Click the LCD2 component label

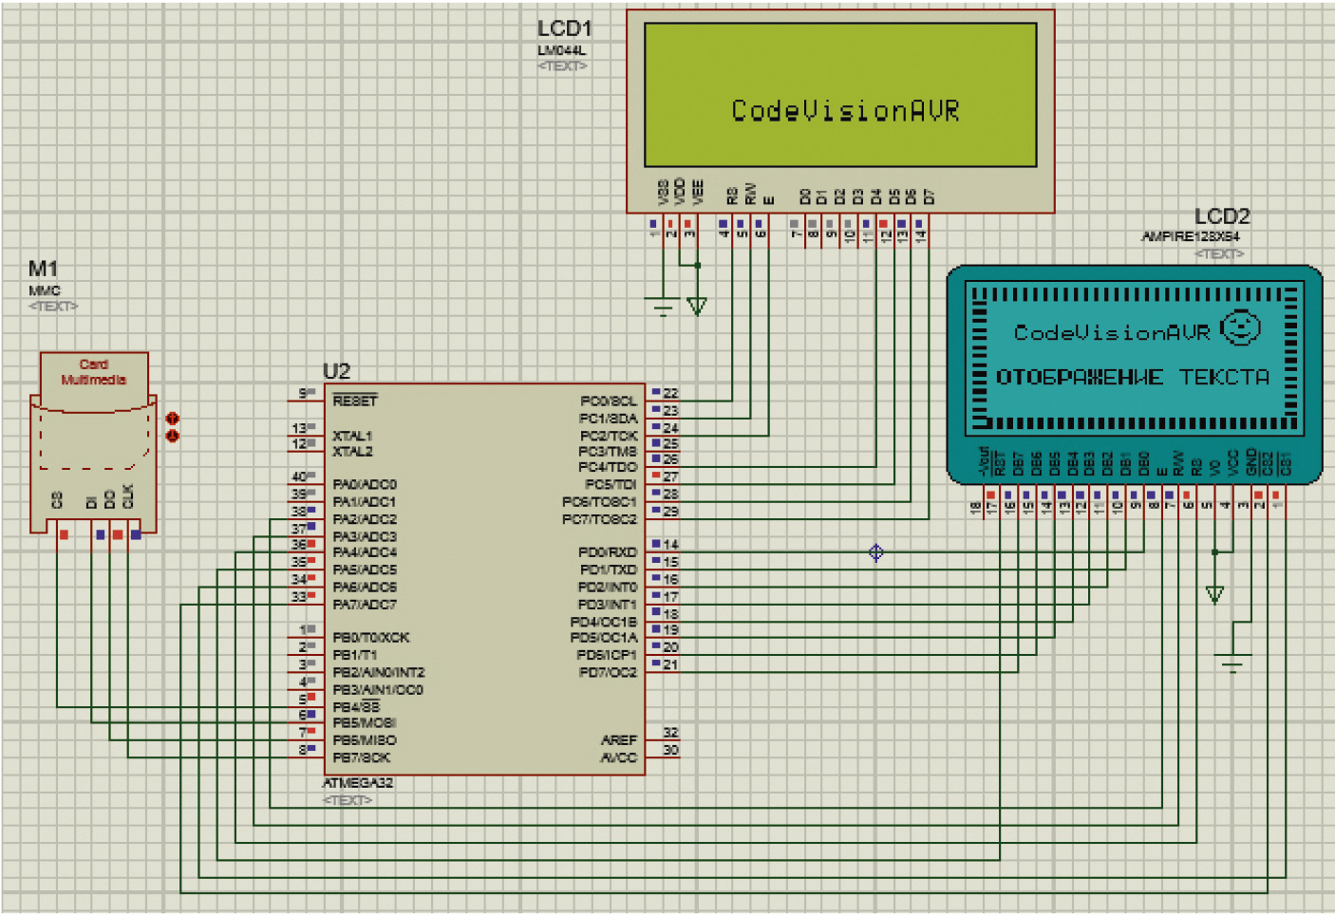(1221, 216)
